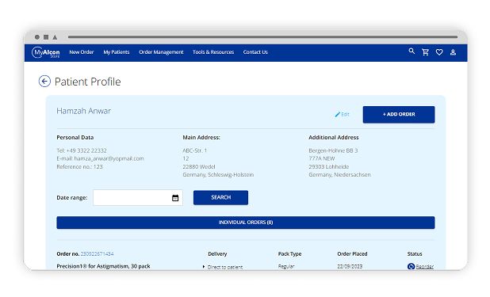Click Reference no.: 123 text
This screenshot has height=297, width=490.
pos(80,167)
